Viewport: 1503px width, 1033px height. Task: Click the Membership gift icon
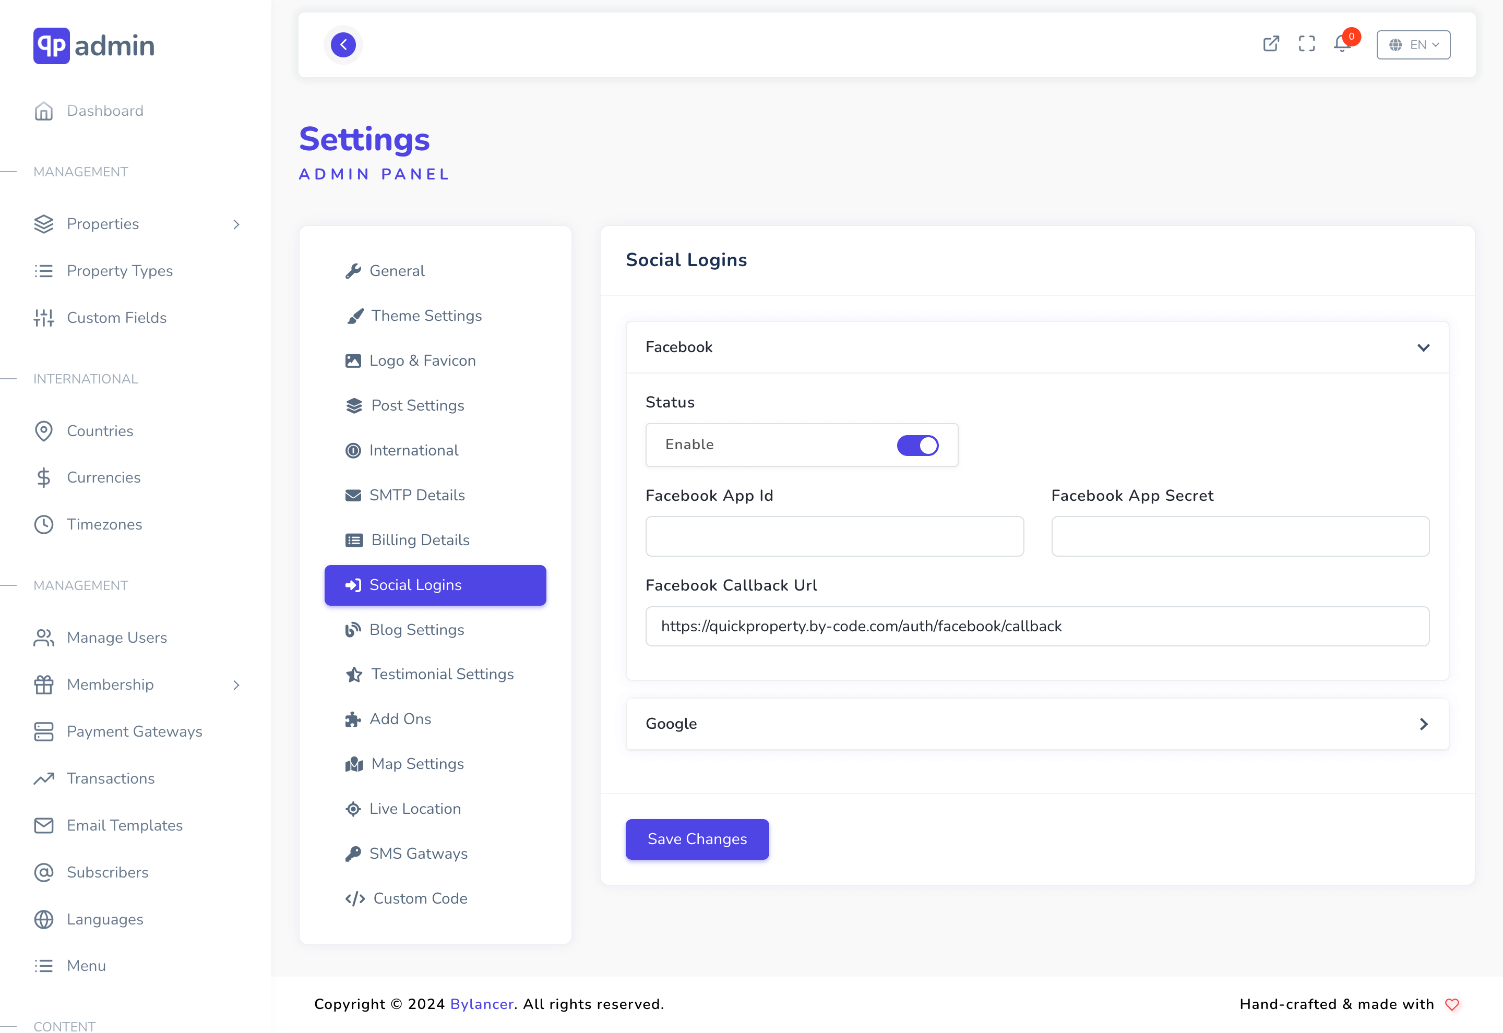43,684
